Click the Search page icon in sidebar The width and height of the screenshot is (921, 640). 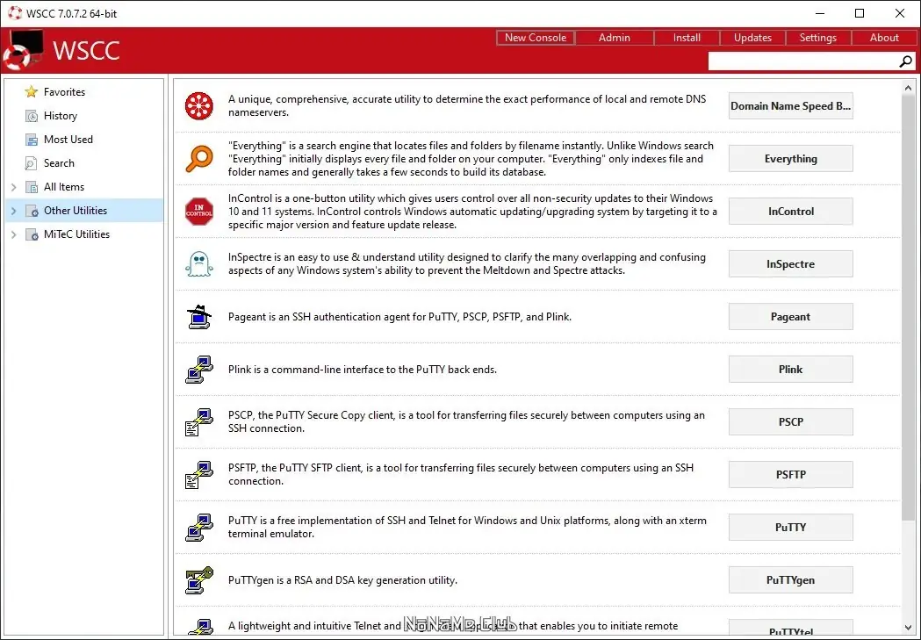pos(31,163)
